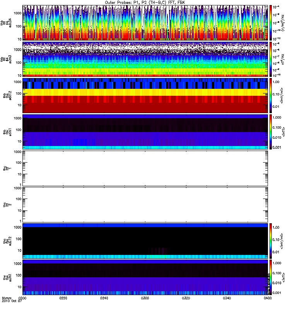This screenshot has height=309, width=290.
Task: Click the "thc fbk scm1" y-axis title
Action: [7, 277]
